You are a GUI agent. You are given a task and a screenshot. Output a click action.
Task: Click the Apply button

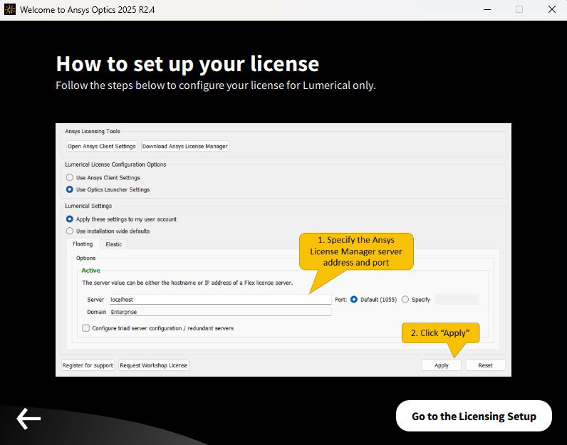click(441, 365)
